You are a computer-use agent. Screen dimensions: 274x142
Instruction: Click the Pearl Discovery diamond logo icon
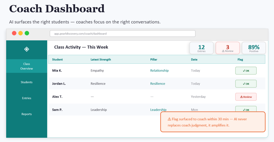[x=26, y=49]
